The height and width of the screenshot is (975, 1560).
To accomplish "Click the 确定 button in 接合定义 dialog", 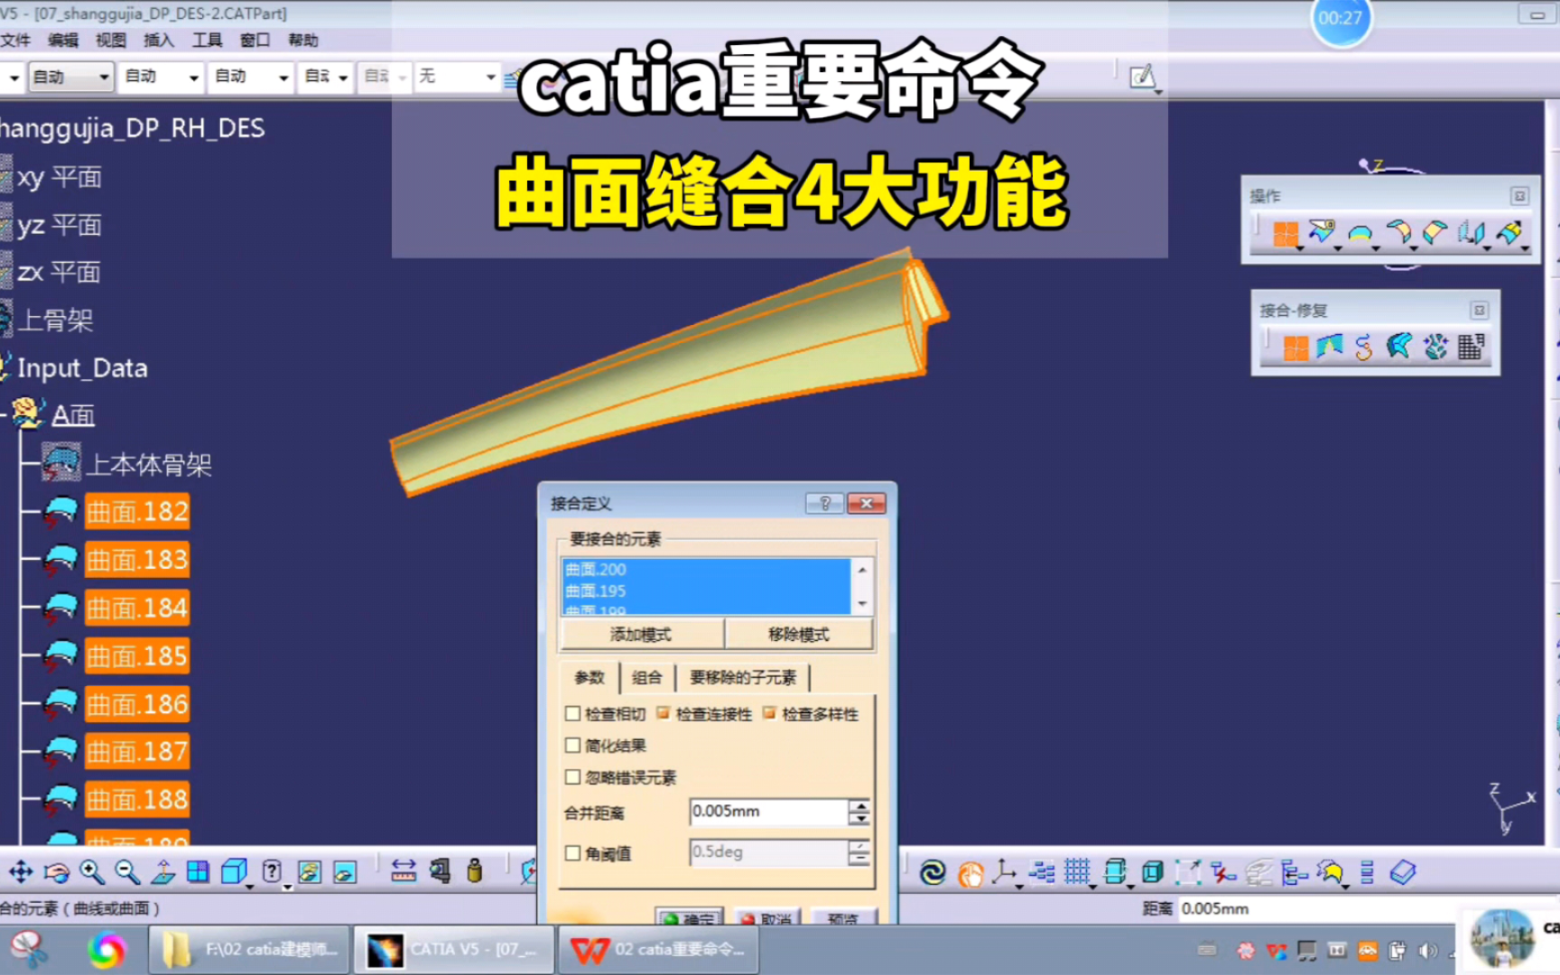I will point(689,916).
